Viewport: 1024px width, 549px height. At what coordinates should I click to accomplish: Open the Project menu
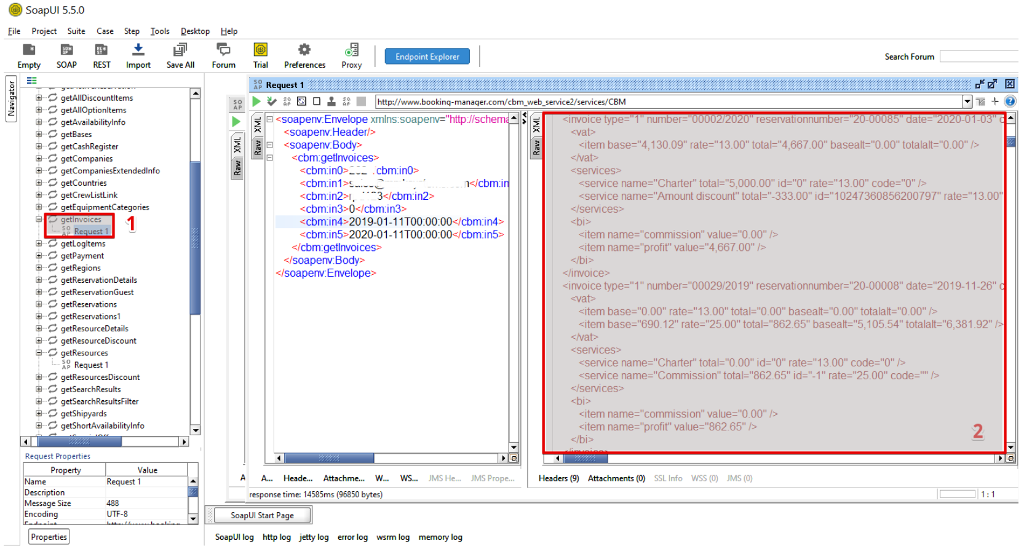[44, 31]
